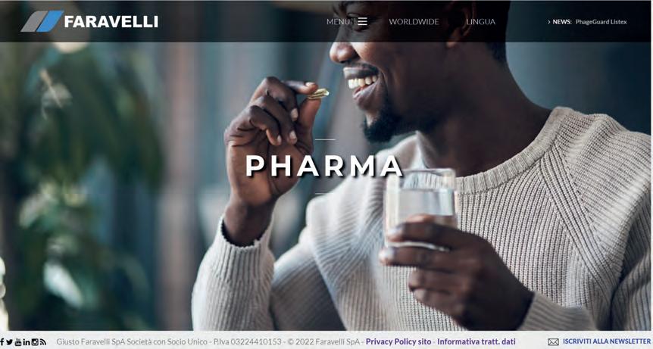This screenshot has width=653, height=349.
Task: Click the FARAVELLI brand name text
Action: point(111,22)
